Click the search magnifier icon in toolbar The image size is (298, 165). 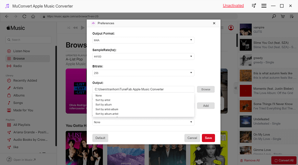pyautogui.click(x=274, y=16)
